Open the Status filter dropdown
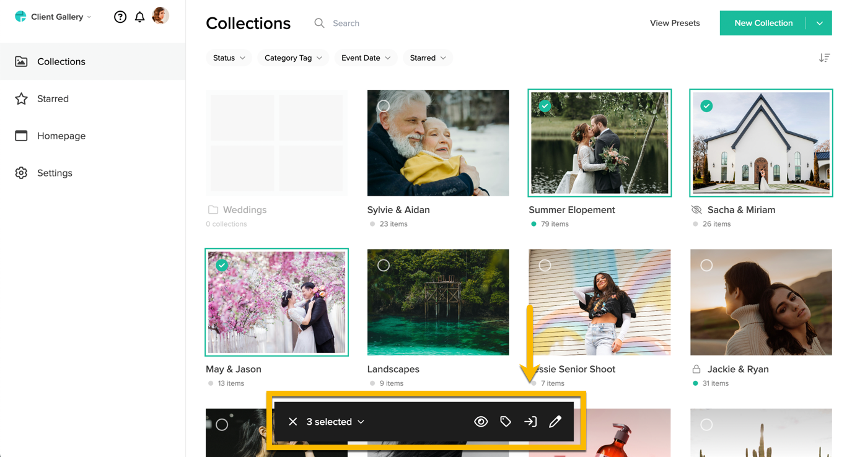 [229, 58]
